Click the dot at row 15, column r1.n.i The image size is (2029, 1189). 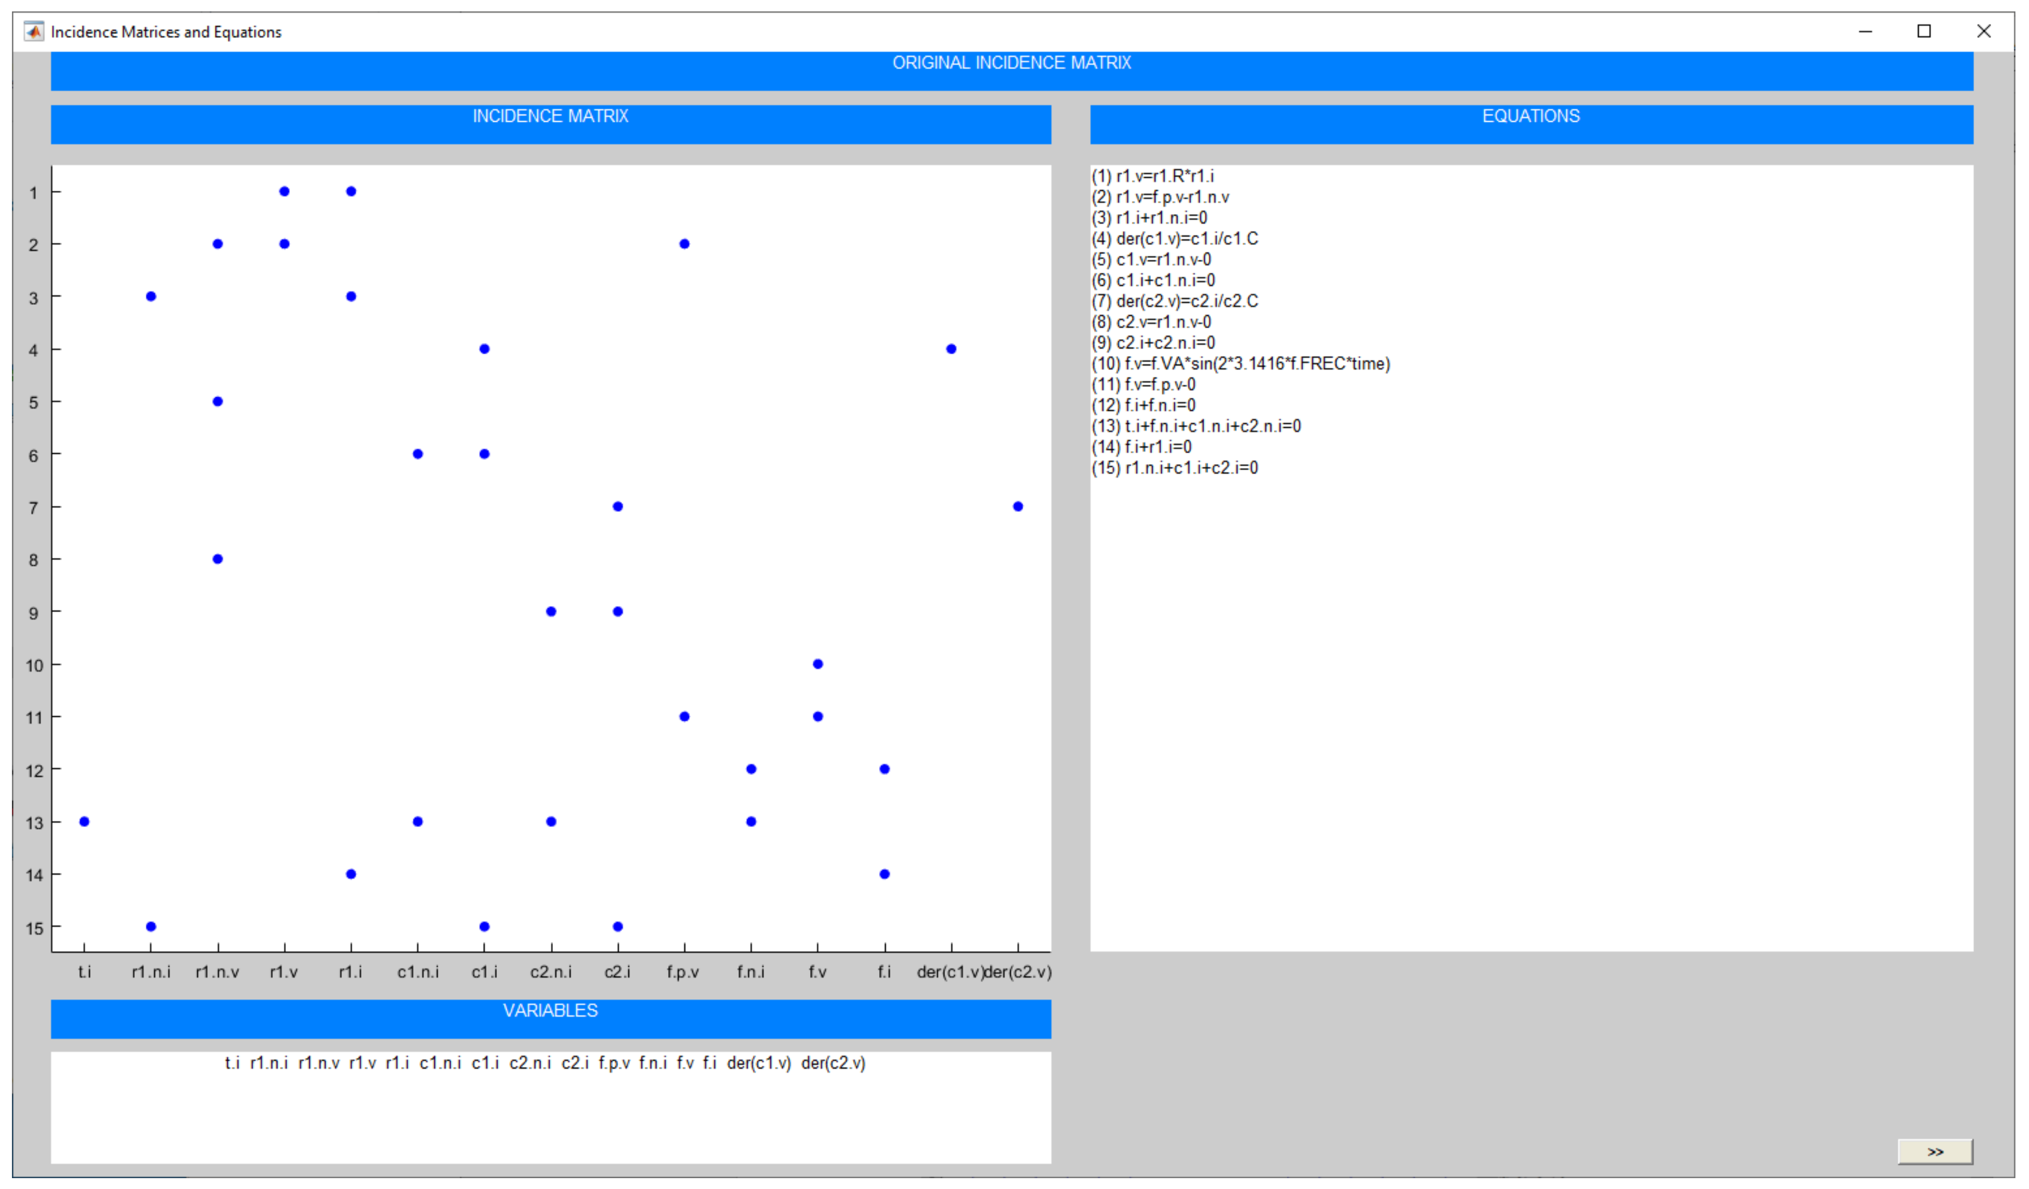(151, 927)
